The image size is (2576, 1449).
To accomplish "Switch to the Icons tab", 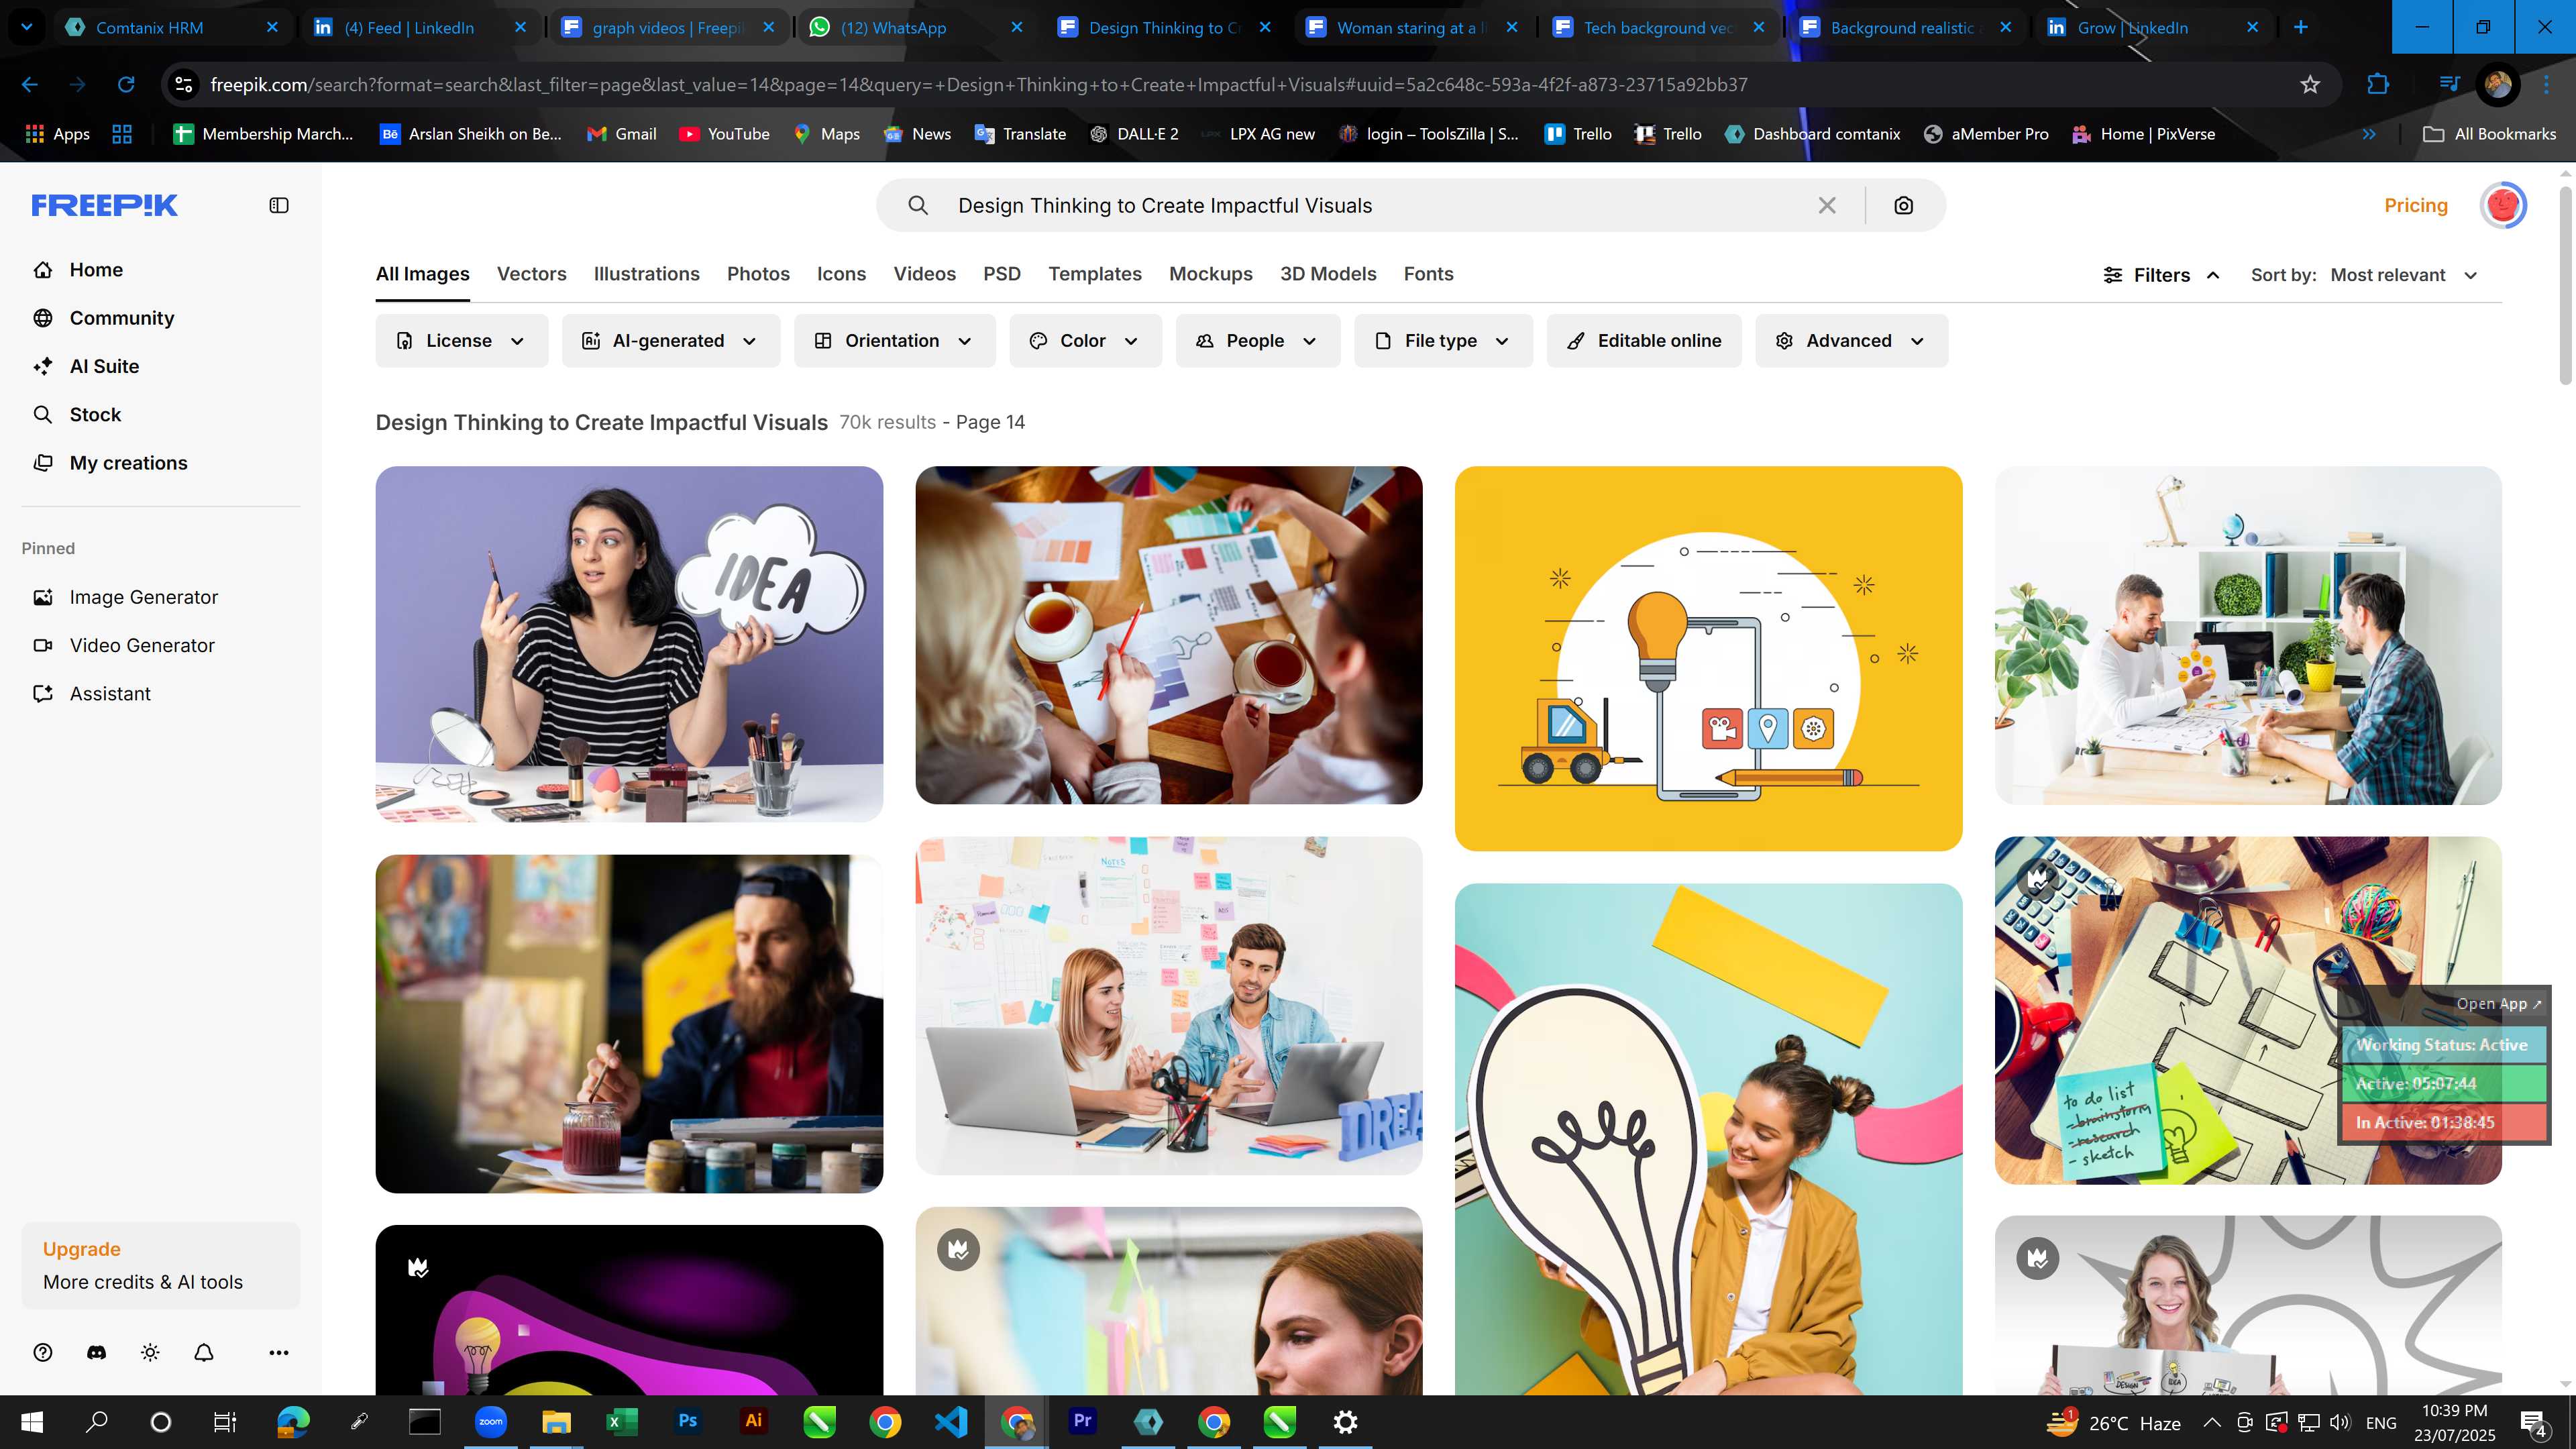I will pyautogui.click(x=841, y=274).
